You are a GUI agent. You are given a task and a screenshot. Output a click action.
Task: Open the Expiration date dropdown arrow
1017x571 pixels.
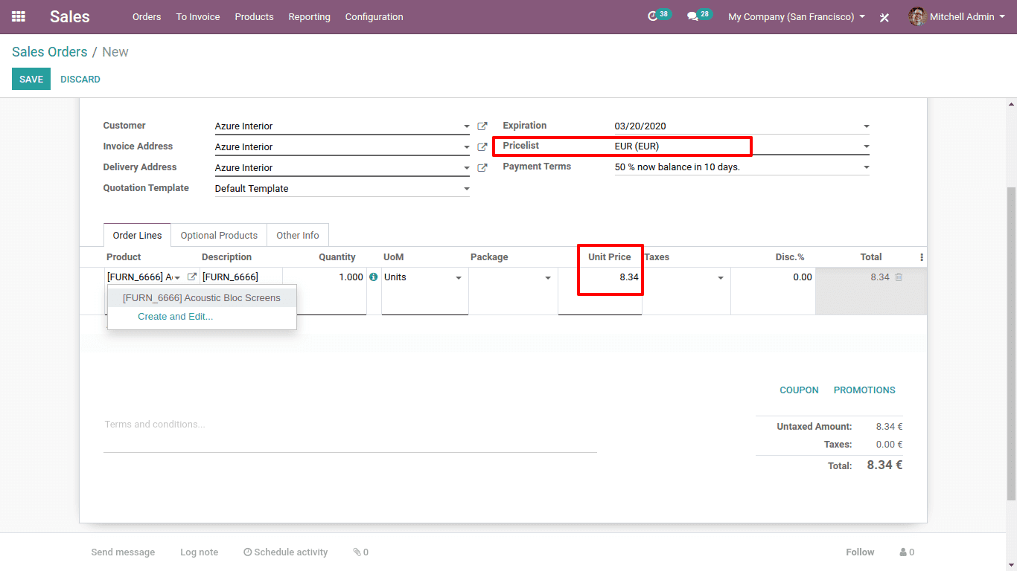(x=866, y=126)
